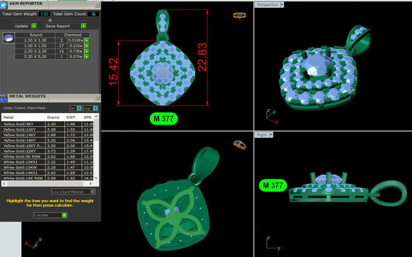412x257 pixels.
Task: Click green arrow on the 0.73tw row
Action: coord(87,51)
